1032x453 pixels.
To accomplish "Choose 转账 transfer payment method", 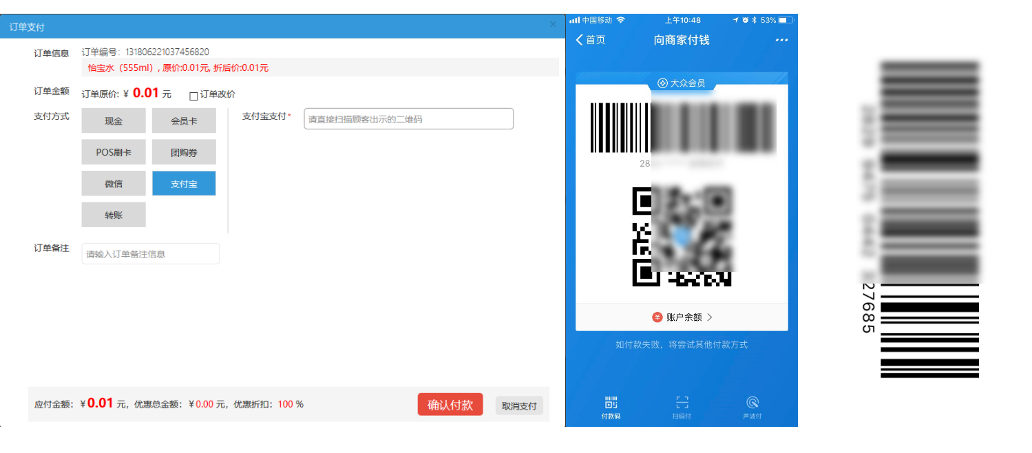I will [114, 215].
